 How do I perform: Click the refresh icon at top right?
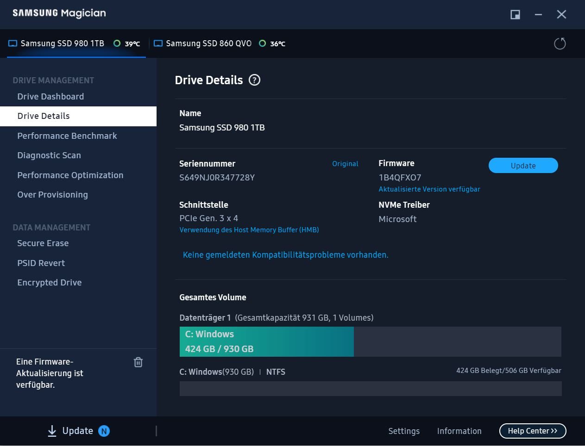coord(560,43)
